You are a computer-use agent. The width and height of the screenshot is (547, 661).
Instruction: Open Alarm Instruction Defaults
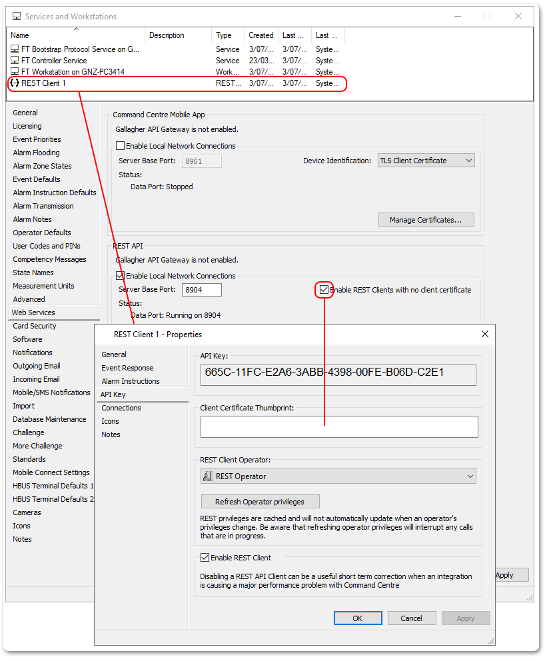point(55,193)
